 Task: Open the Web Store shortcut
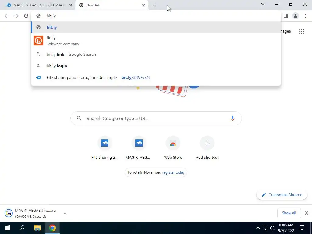pos(173,148)
